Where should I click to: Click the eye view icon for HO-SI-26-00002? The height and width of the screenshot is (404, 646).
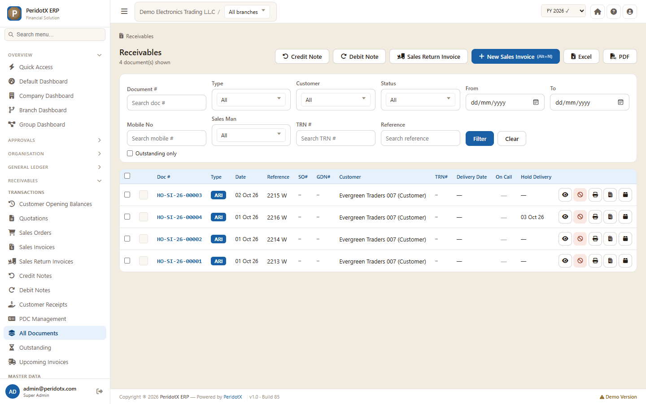point(565,239)
